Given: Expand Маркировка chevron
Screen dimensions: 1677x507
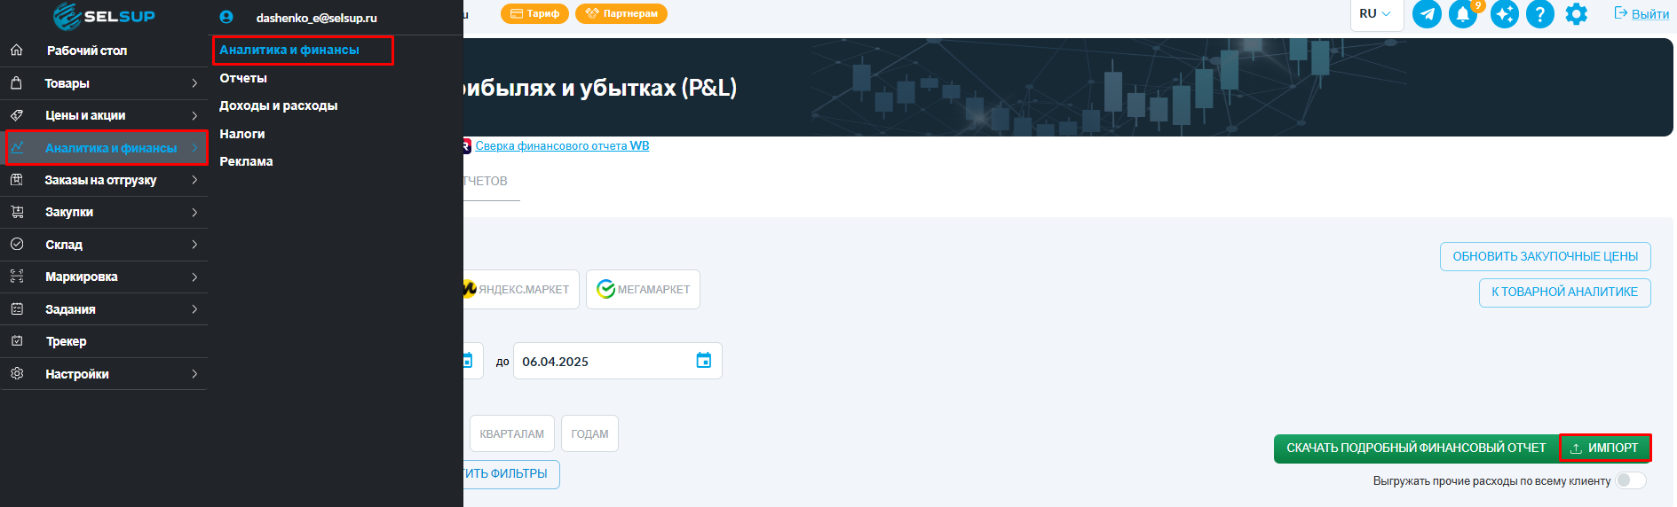Looking at the screenshot, I should pyautogui.click(x=194, y=277).
